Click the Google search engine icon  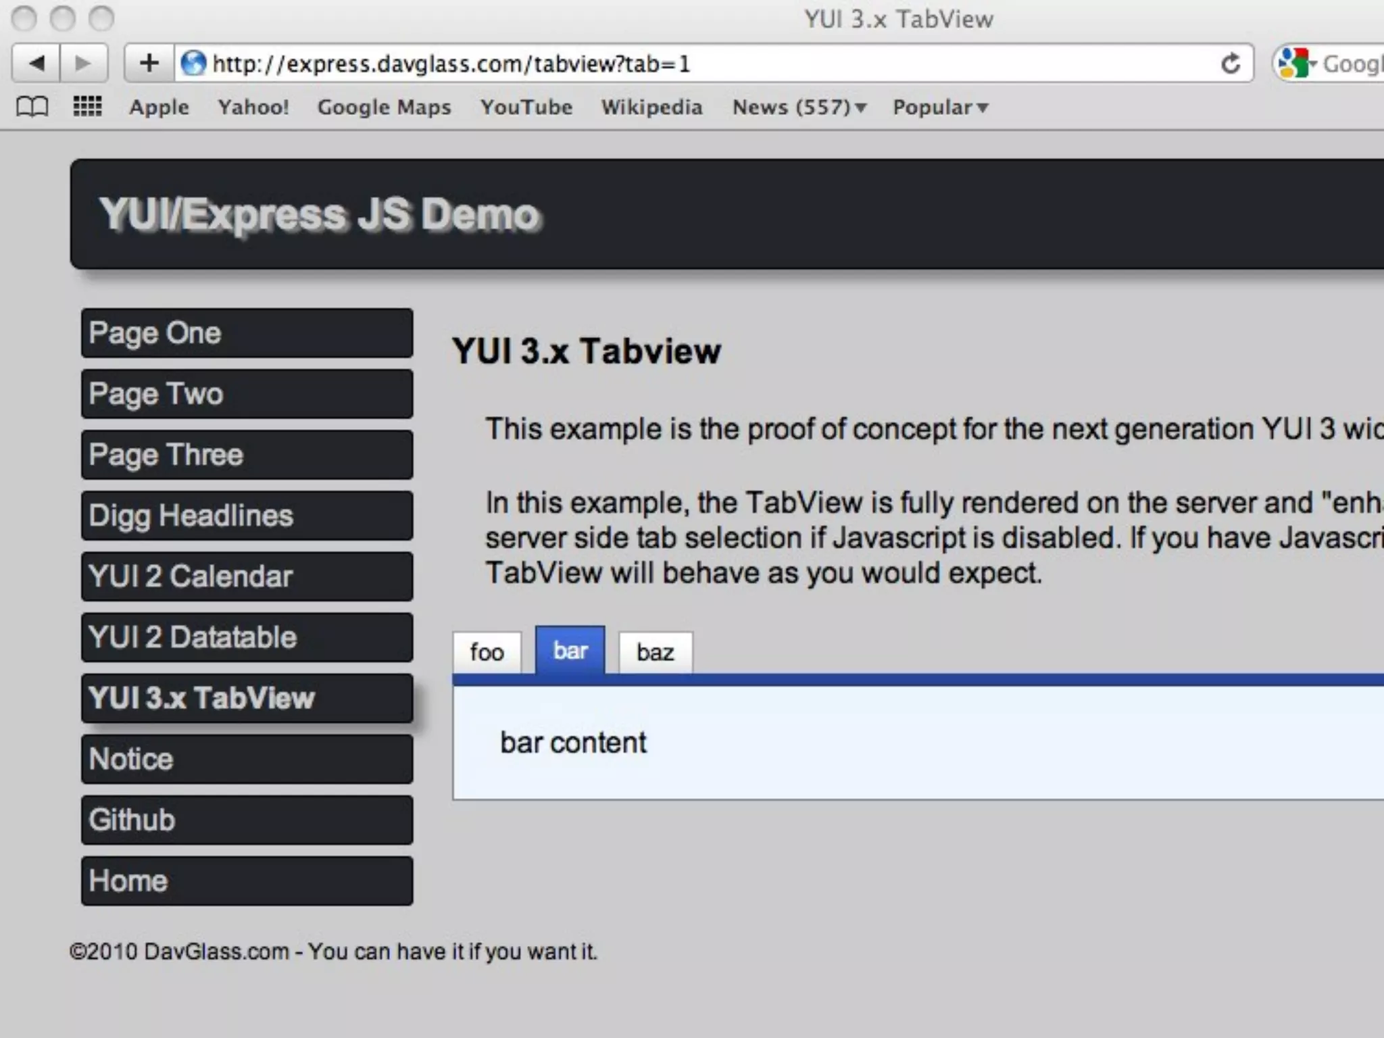coord(1295,64)
